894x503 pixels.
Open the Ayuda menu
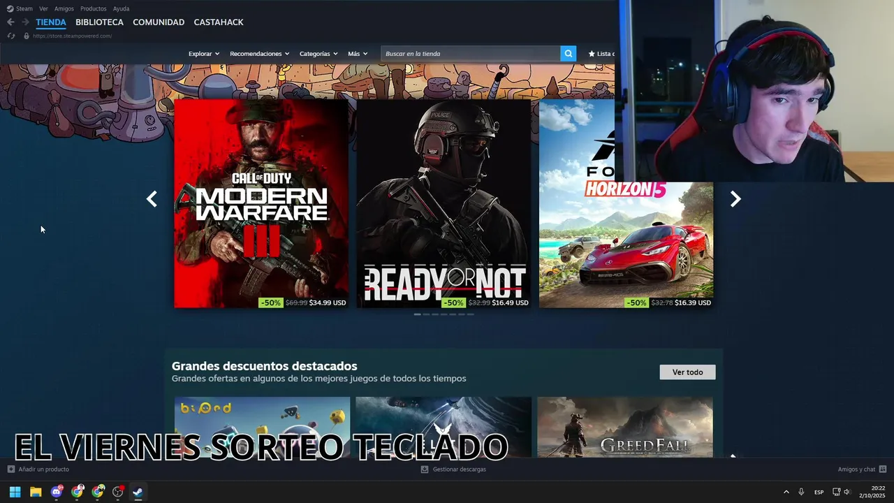pos(121,8)
